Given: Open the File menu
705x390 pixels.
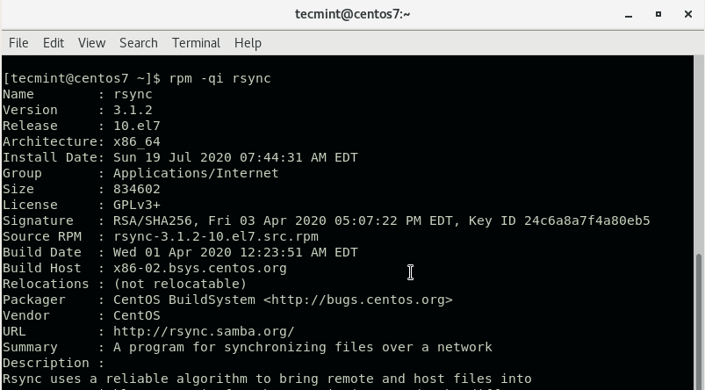Looking at the screenshot, I should coord(18,42).
